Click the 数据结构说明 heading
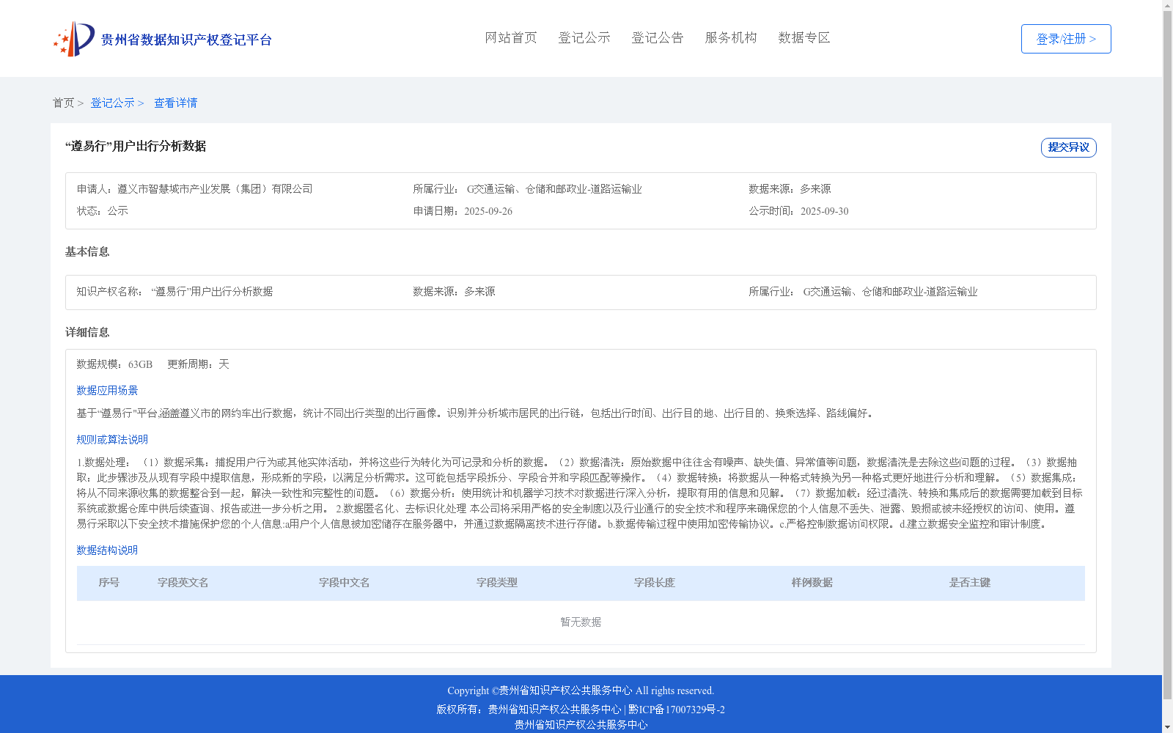Image resolution: width=1173 pixels, height=733 pixels. (x=107, y=550)
